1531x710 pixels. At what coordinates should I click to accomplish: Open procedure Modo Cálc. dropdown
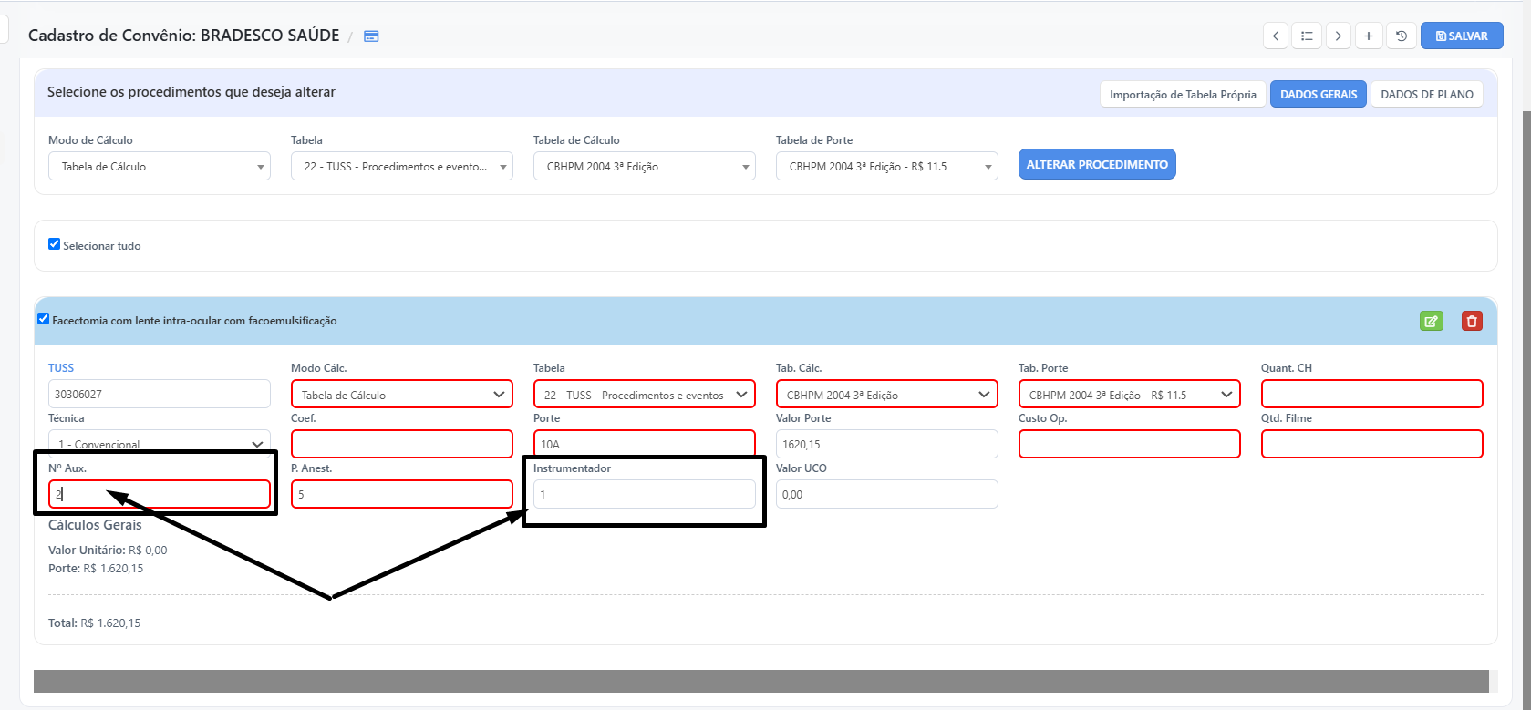pos(402,395)
